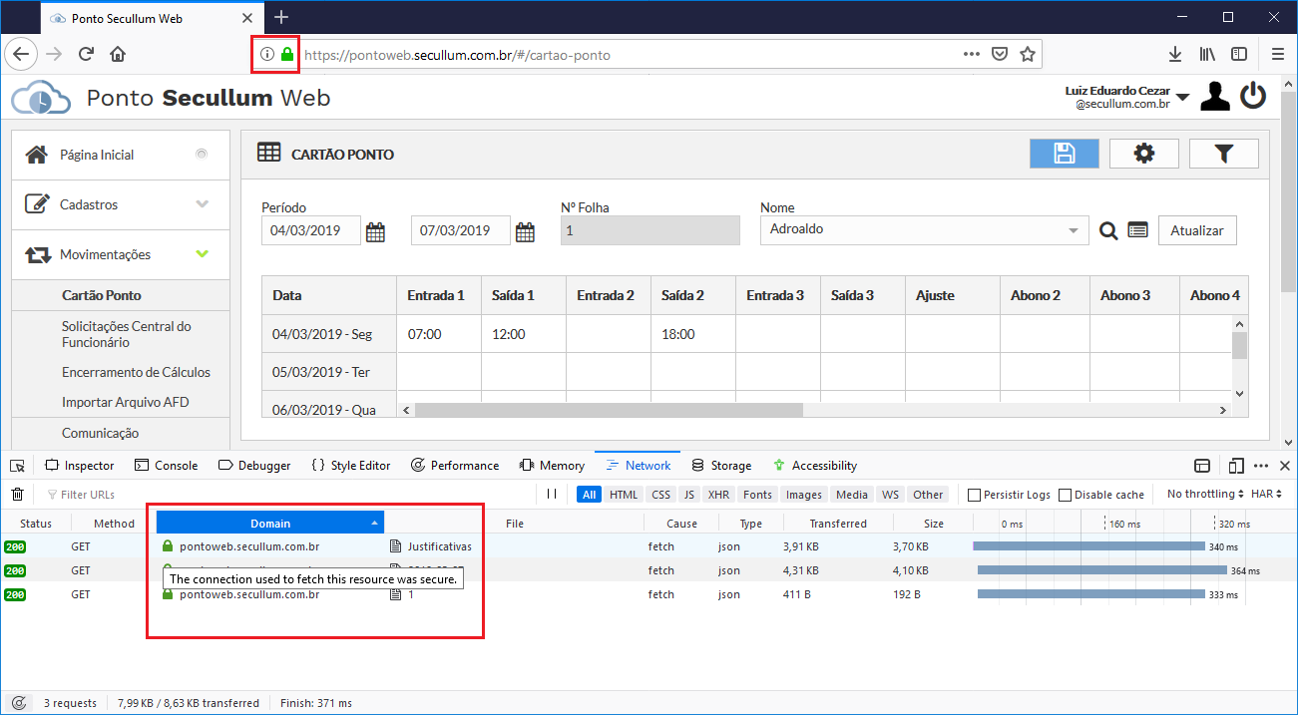The height and width of the screenshot is (715, 1298).
Task: Click the power logout icon
Action: click(1253, 97)
